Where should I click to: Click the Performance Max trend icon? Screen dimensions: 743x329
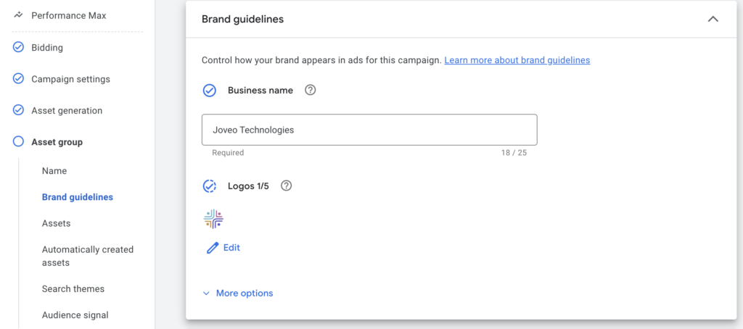point(19,15)
